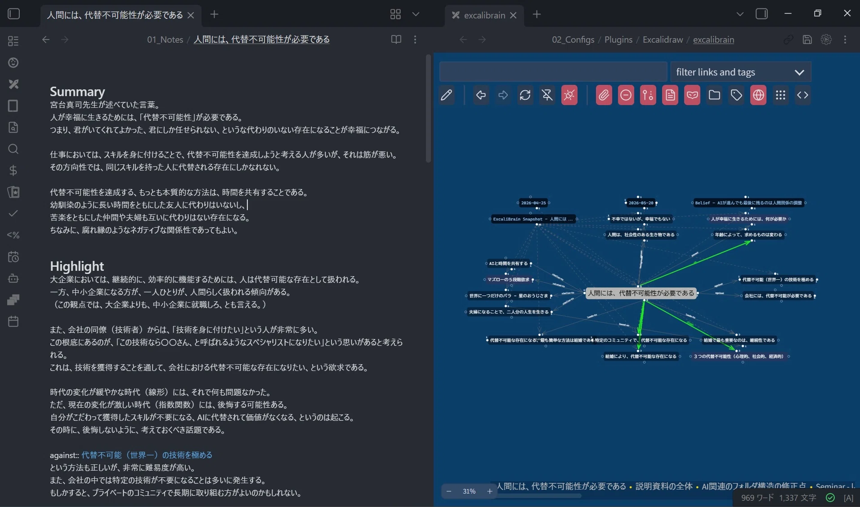Toggle inferred nodes button in ExcaliBrain
This screenshot has width=860, height=507.
click(648, 95)
